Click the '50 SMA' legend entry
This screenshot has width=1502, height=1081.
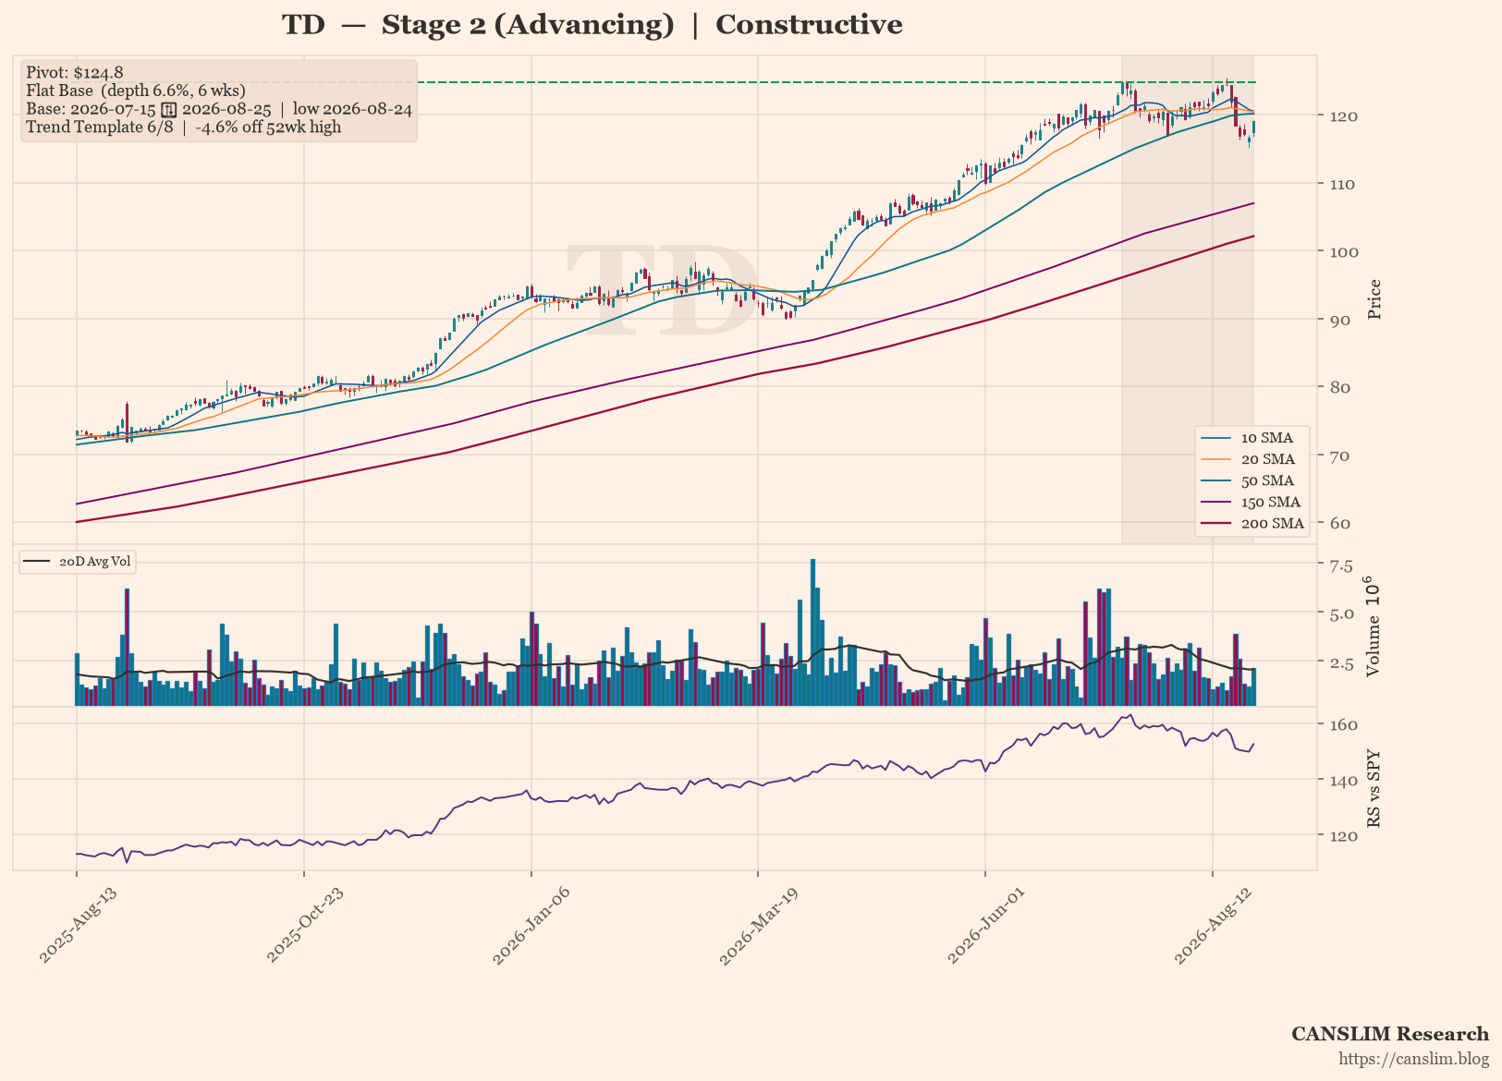pos(1251,480)
